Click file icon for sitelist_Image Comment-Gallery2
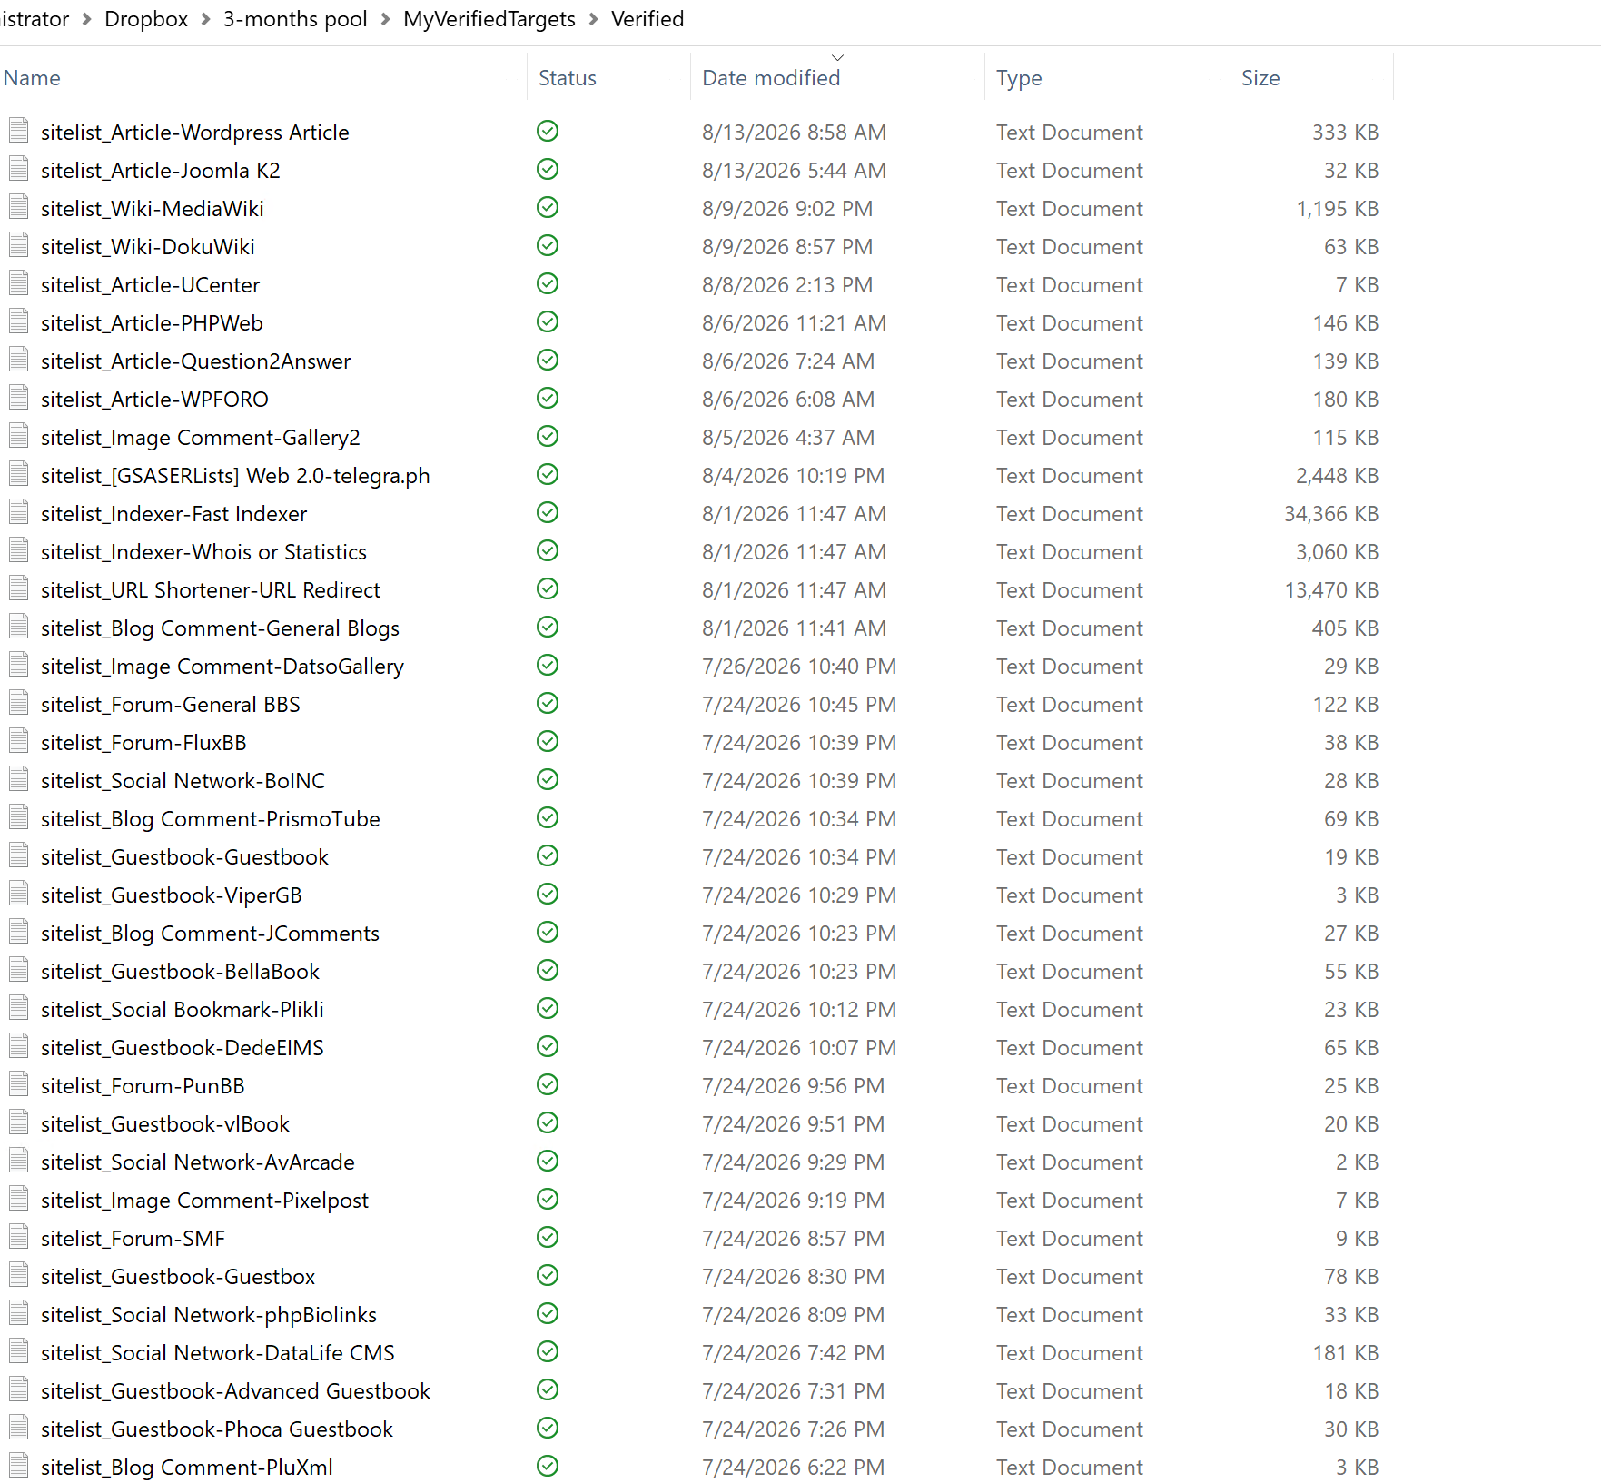The height and width of the screenshot is (1483, 1601). tap(19, 437)
